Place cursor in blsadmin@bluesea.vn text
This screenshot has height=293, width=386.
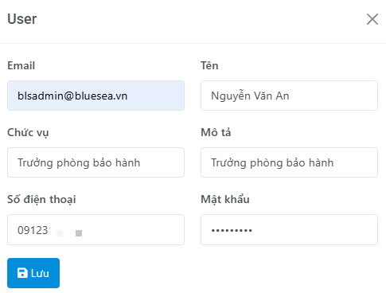click(72, 96)
